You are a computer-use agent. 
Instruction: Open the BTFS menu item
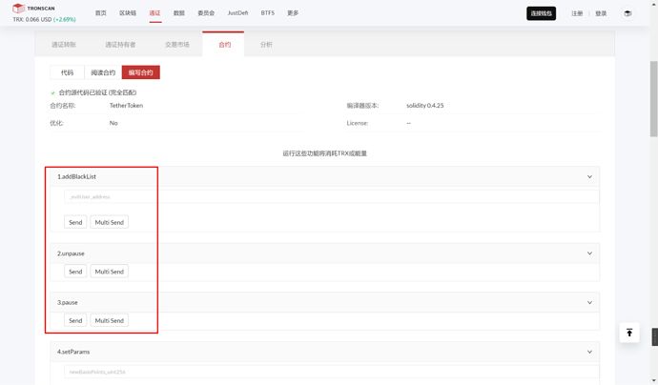pyautogui.click(x=267, y=13)
